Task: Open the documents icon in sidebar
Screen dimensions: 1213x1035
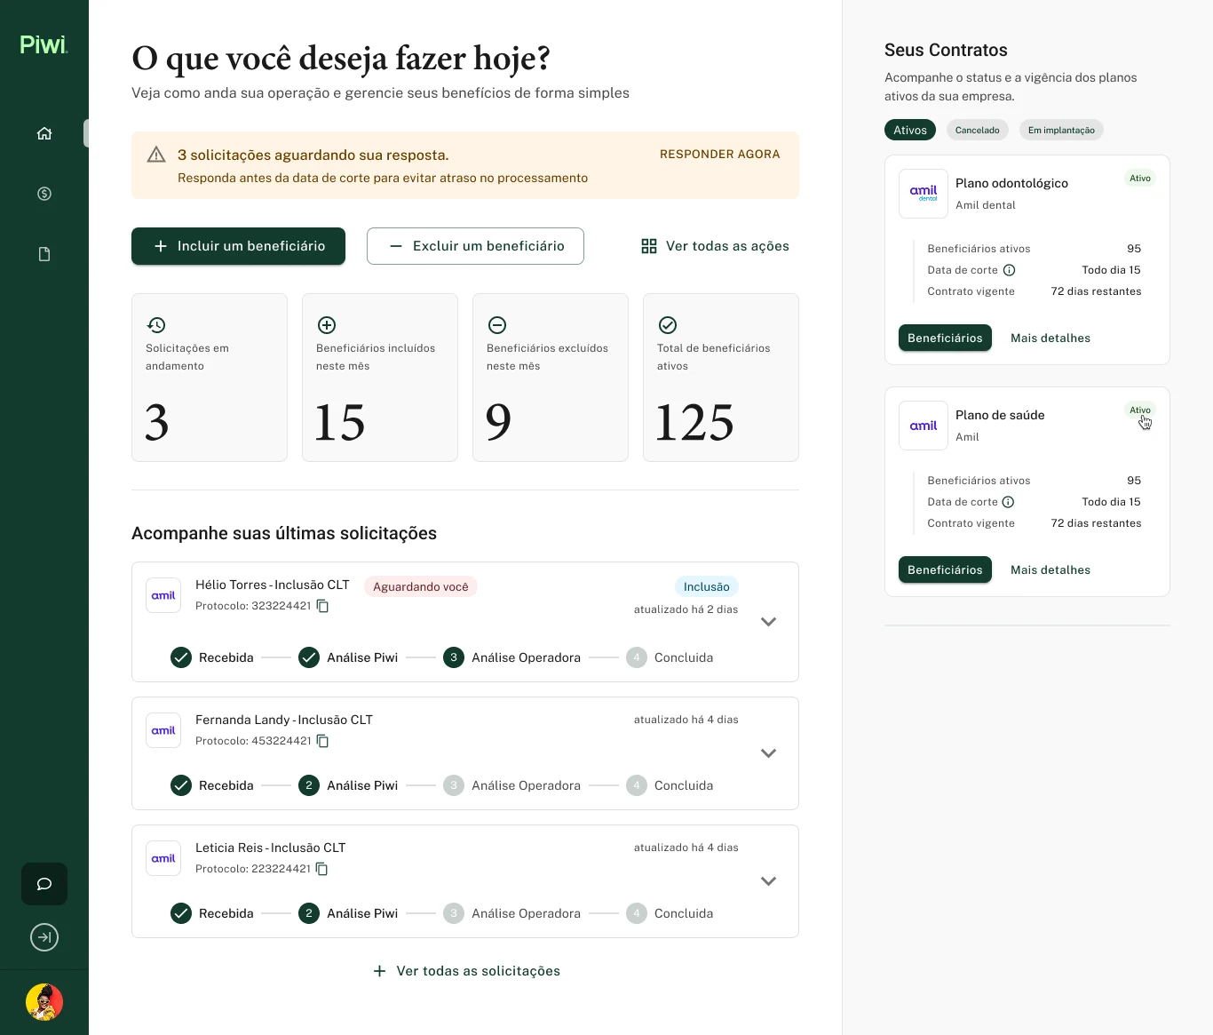Action: point(44,254)
